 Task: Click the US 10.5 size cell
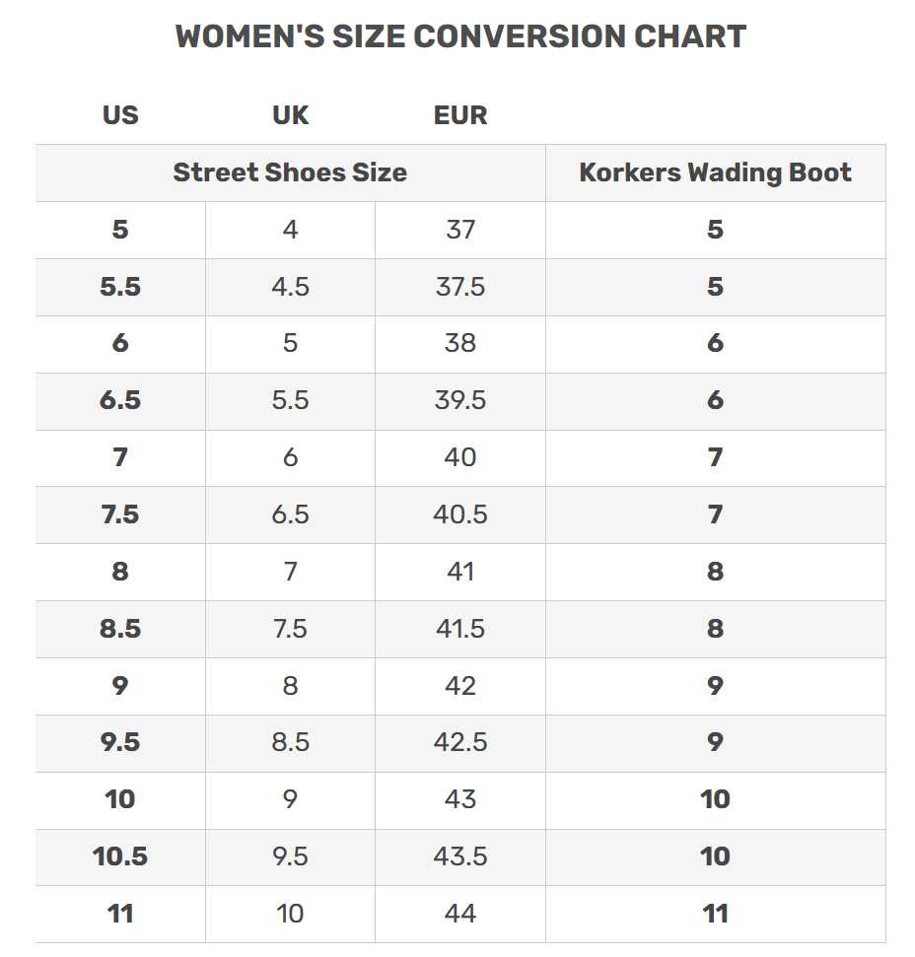[x=120, y=856]
